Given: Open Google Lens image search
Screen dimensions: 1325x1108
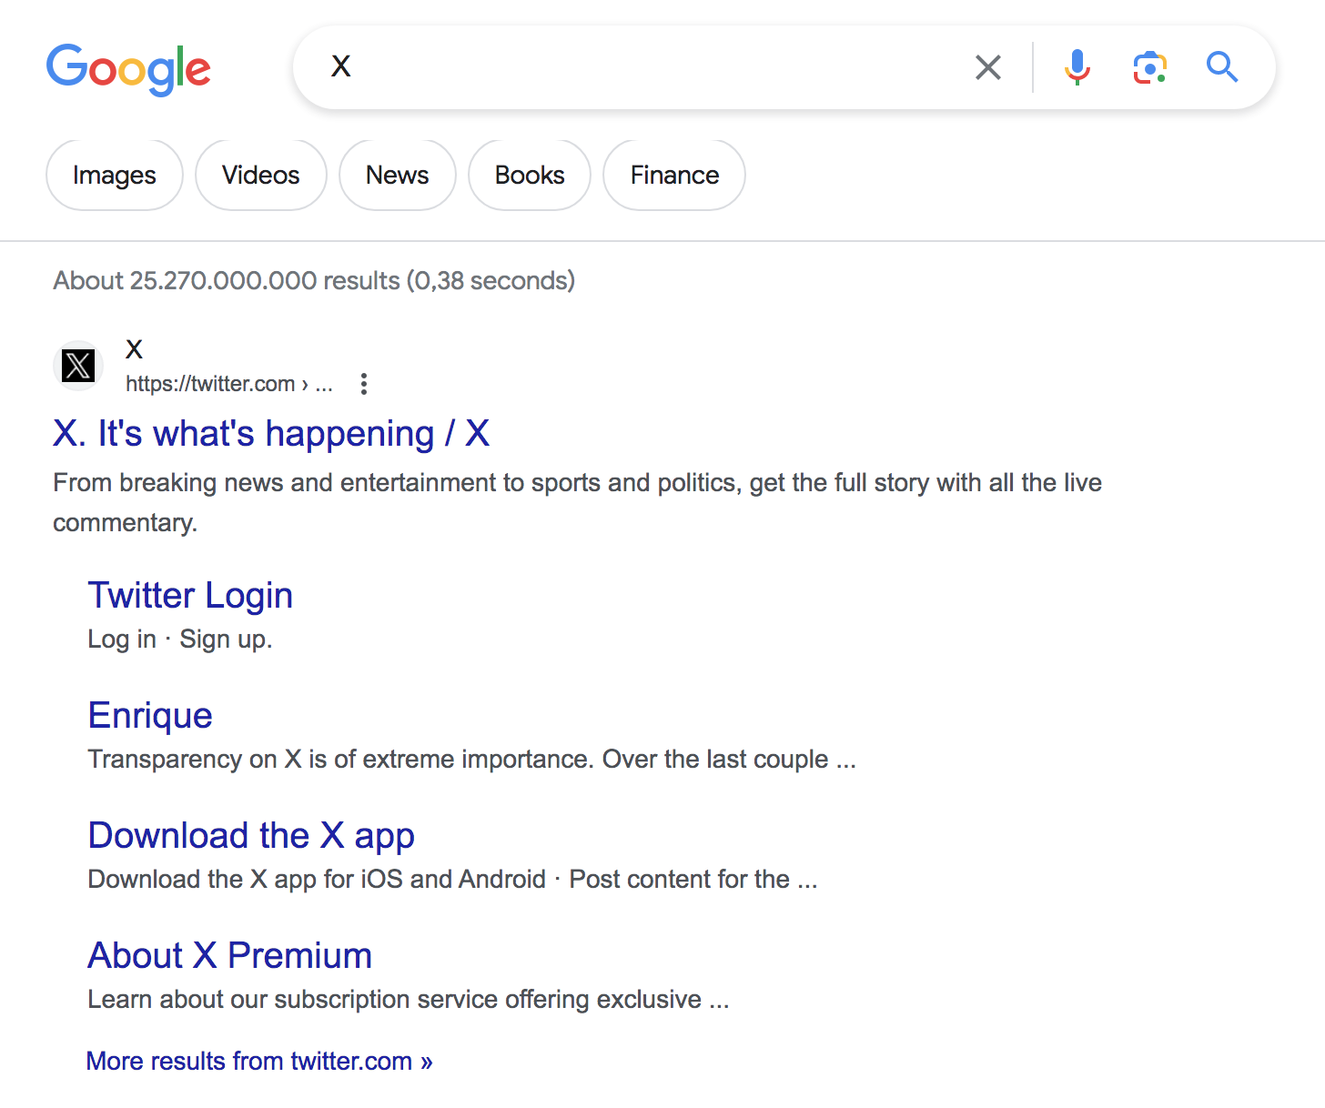Looking at the screenshot, I should coord(1149,66).
